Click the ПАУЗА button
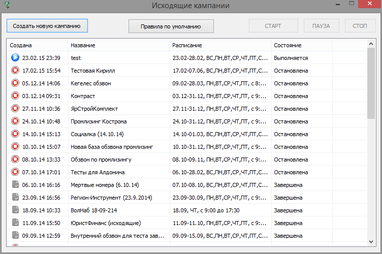 (322, 26)
